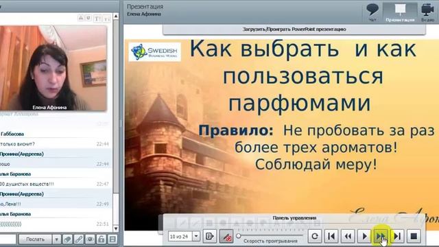Jump to the first slide
The image size is (439, 247).
pos(331,236)
